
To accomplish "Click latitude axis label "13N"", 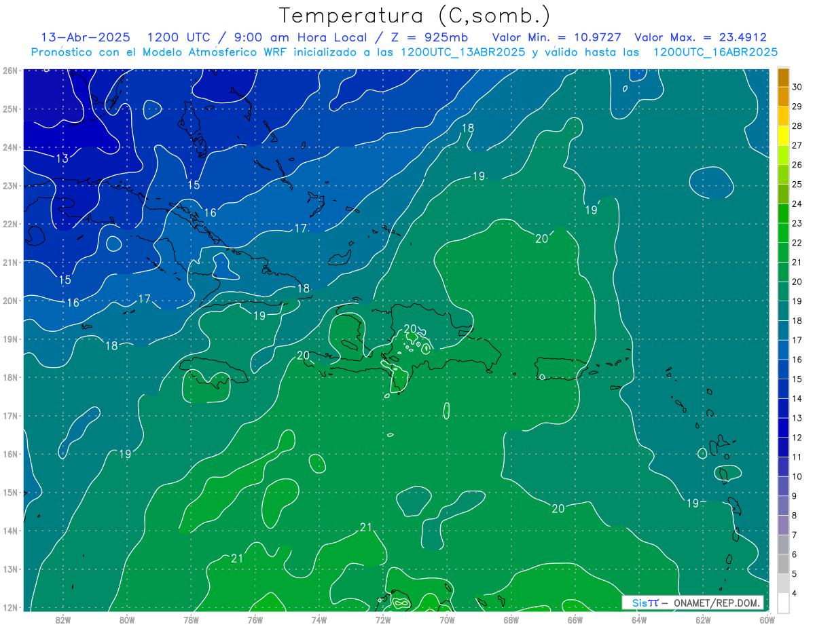I will coord(10,569).
